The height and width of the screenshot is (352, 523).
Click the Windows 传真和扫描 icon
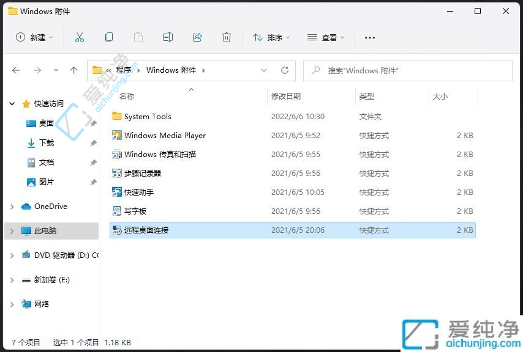tap(117, 155)
